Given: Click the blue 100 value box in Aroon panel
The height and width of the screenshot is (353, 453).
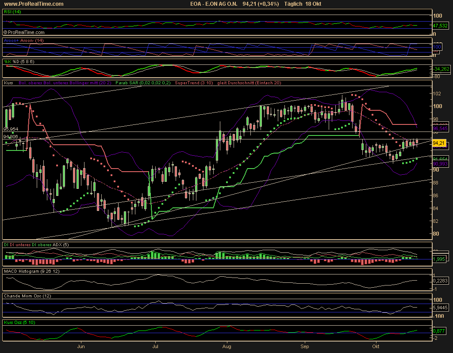Looking at the screenshot, I should [x=437, y=47].
